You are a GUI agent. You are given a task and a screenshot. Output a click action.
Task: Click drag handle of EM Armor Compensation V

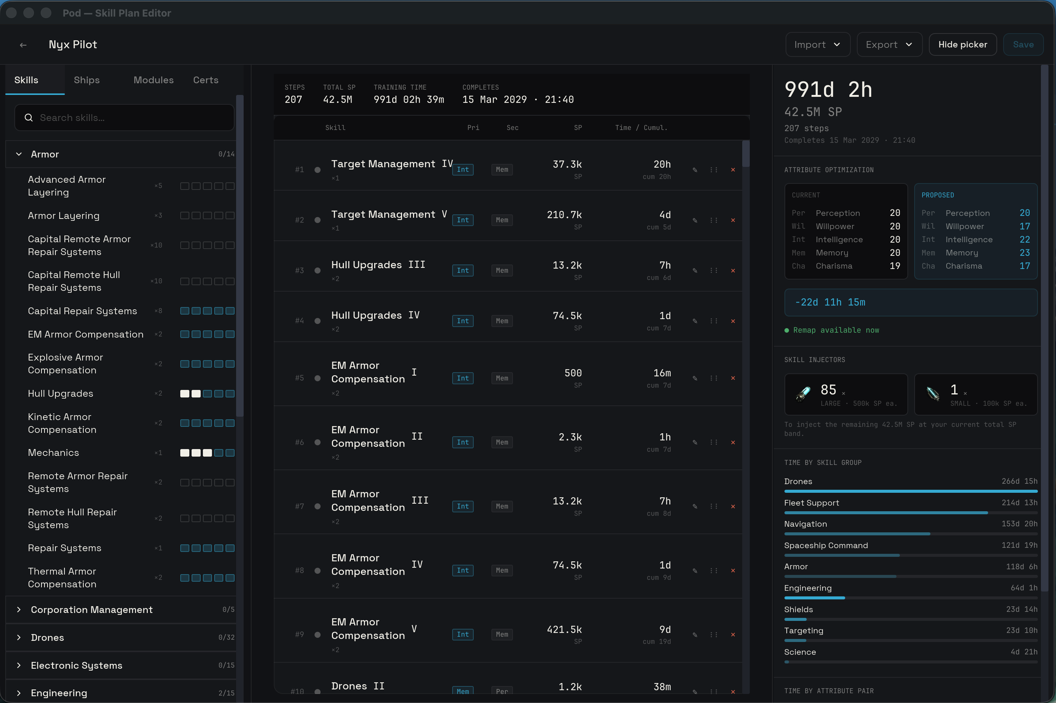(714, 635)
